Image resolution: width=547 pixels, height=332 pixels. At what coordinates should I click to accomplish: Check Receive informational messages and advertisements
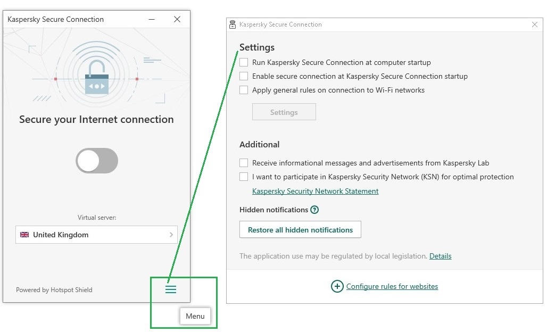click(x=244, y=163)
